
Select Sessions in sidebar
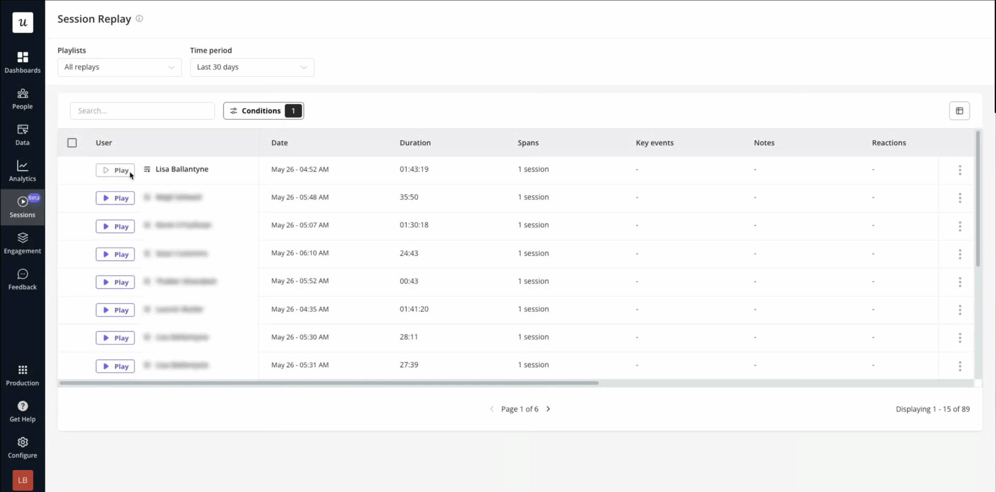[x=23, y=207]
